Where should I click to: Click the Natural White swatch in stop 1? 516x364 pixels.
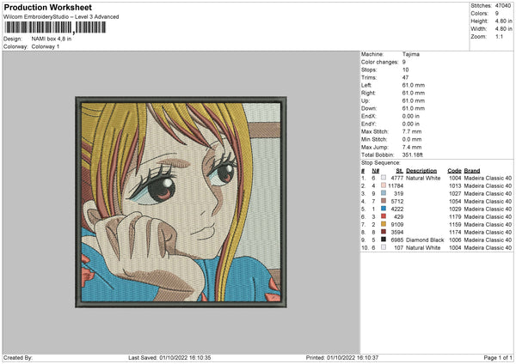click(x=384, y=178)
